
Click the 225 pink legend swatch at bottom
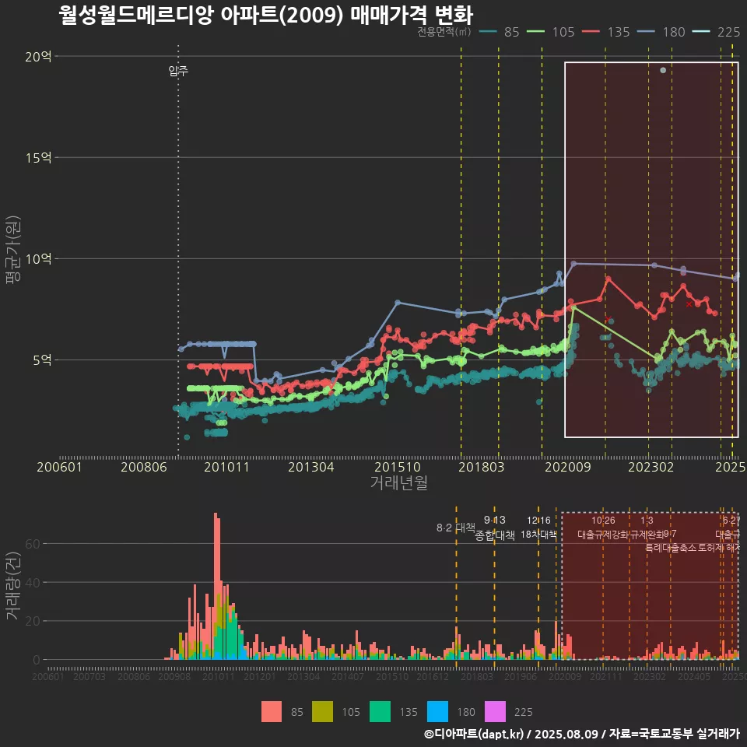(x=495, y=712)
